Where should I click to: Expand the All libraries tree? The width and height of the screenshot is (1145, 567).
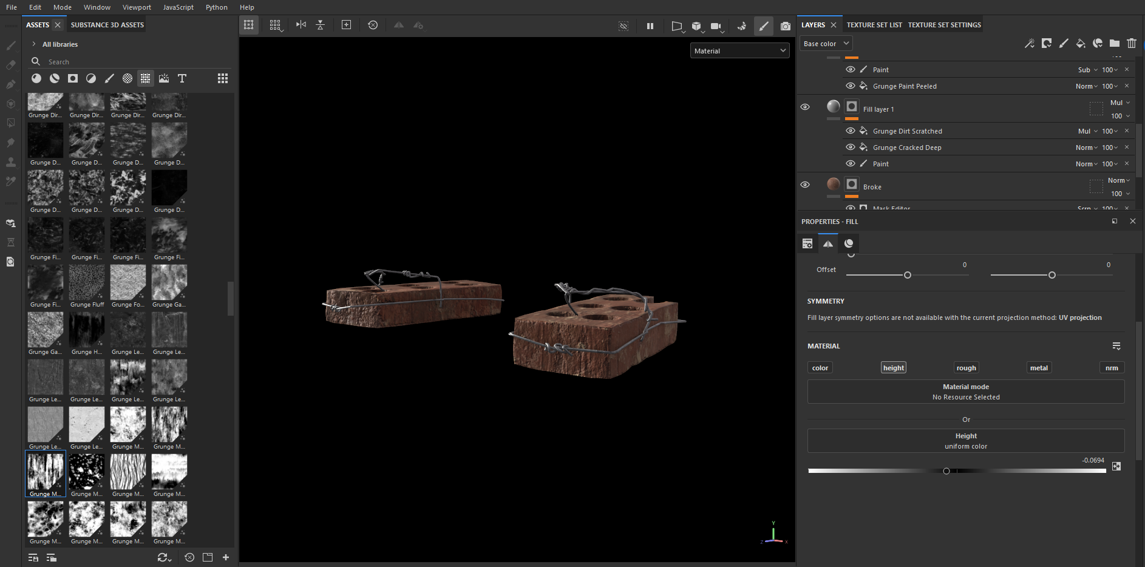click(x=34, y=44)
